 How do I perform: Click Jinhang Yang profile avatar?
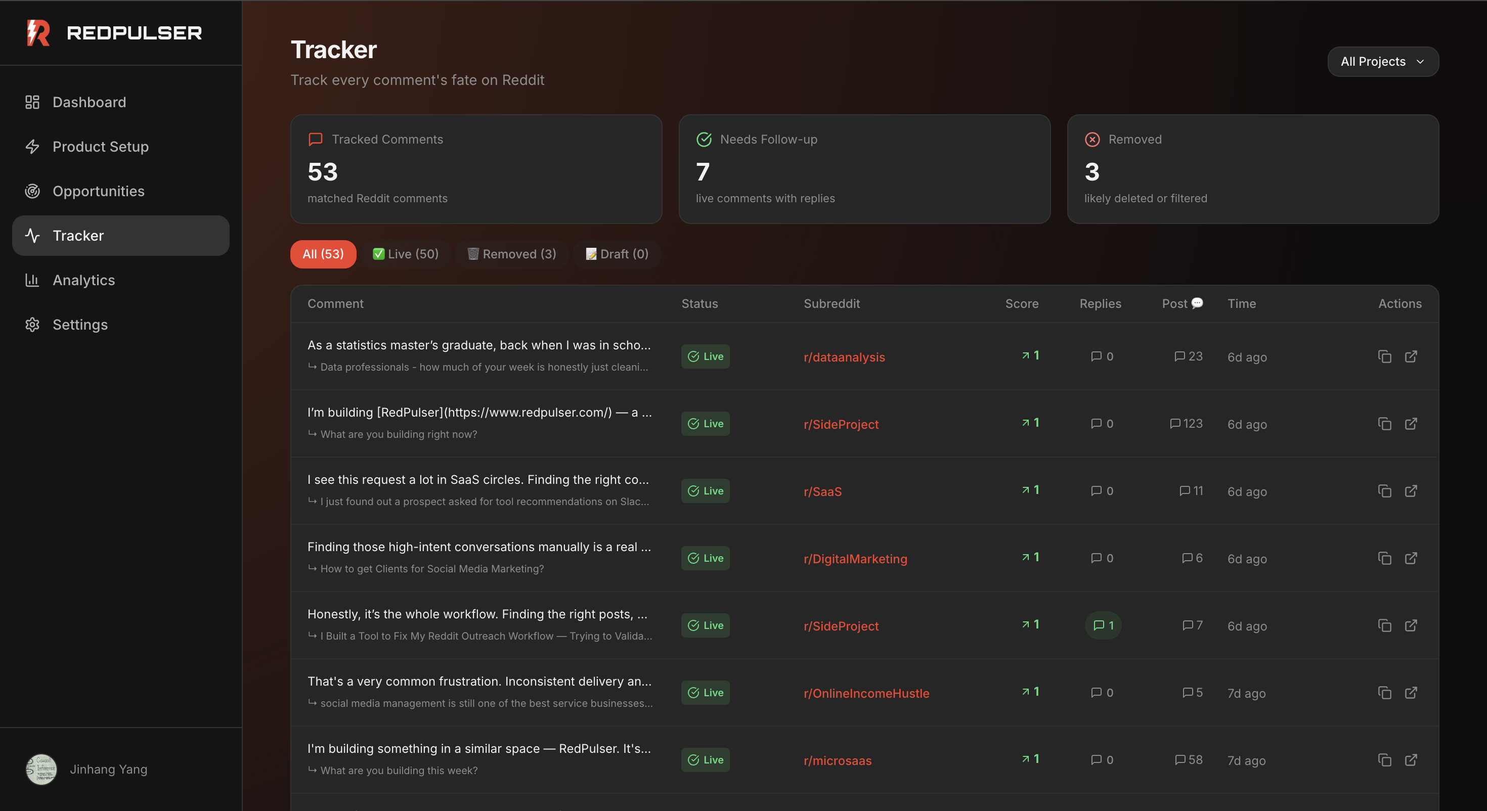(41, 769)
